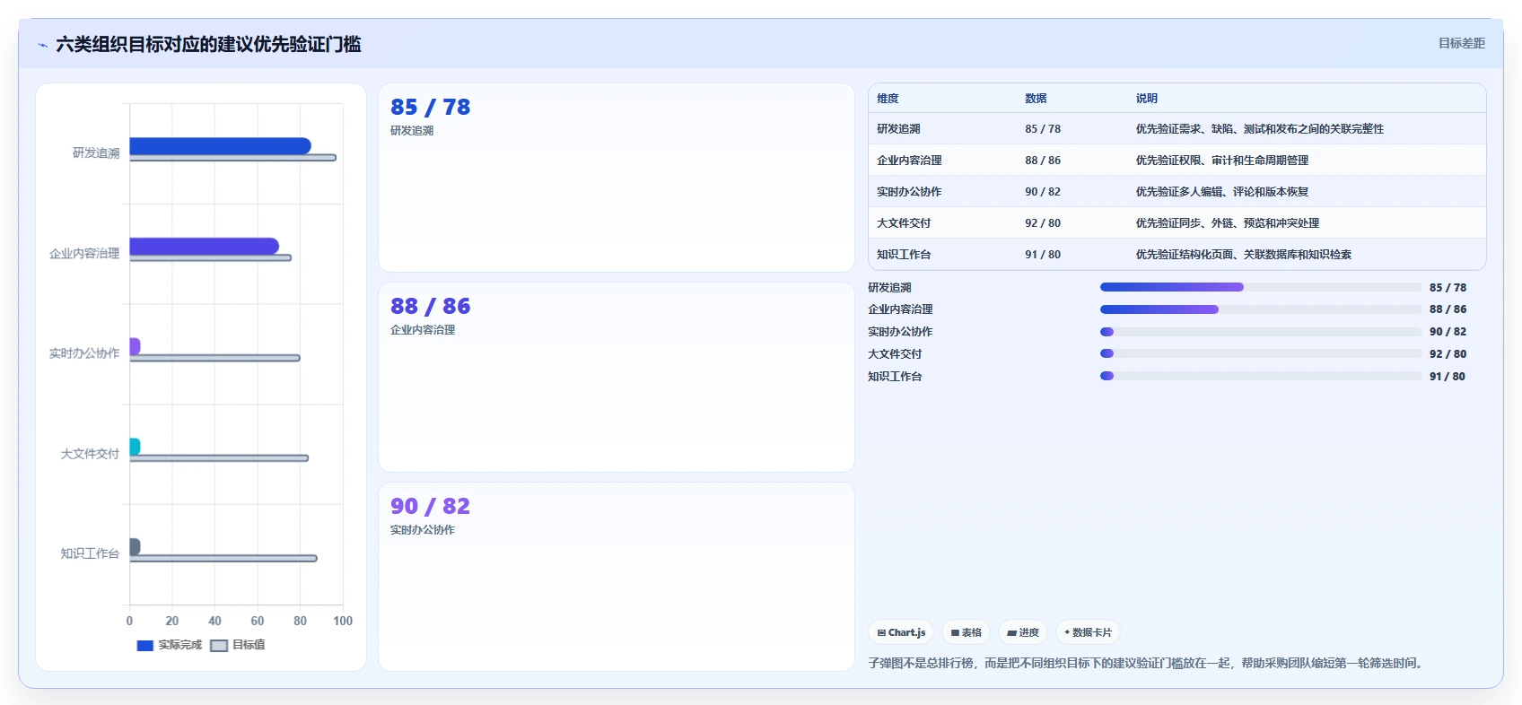
Task: Click the 研发追溯 axis label in the chart
Action: pyautogui.click(x=96, y=153)
